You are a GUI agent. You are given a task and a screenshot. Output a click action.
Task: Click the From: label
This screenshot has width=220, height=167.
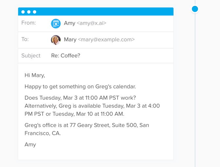point(29,23)
